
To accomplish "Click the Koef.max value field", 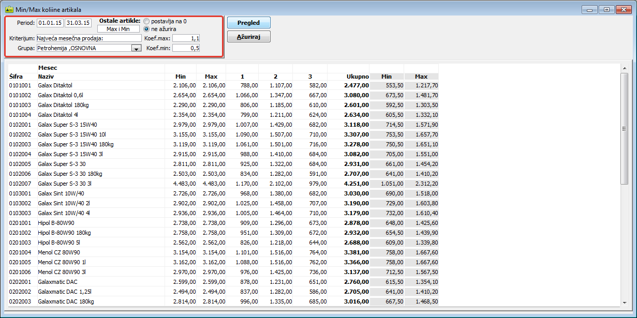I will pos(186,38).
